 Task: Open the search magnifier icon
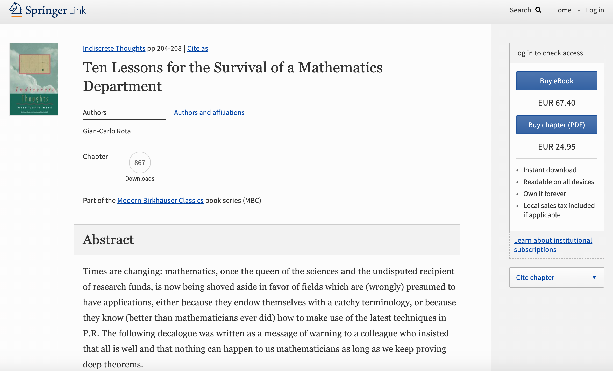pos(538,10)
